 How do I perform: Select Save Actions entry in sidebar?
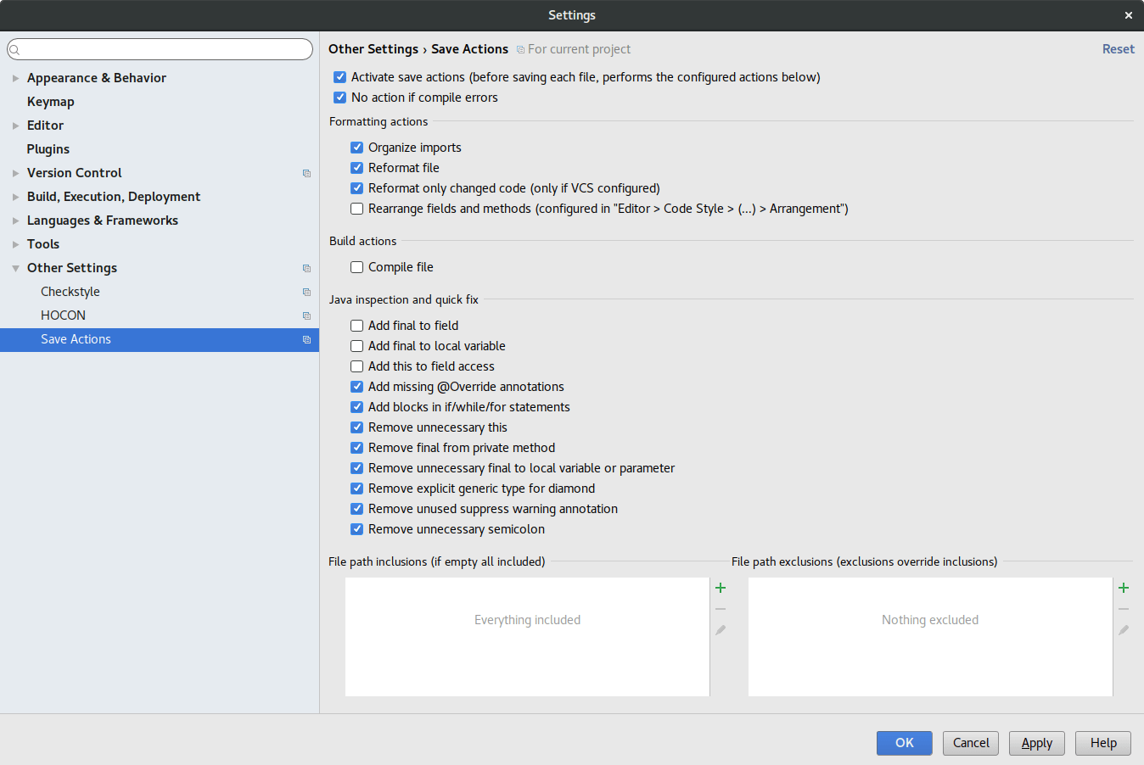tap(160, 339)
